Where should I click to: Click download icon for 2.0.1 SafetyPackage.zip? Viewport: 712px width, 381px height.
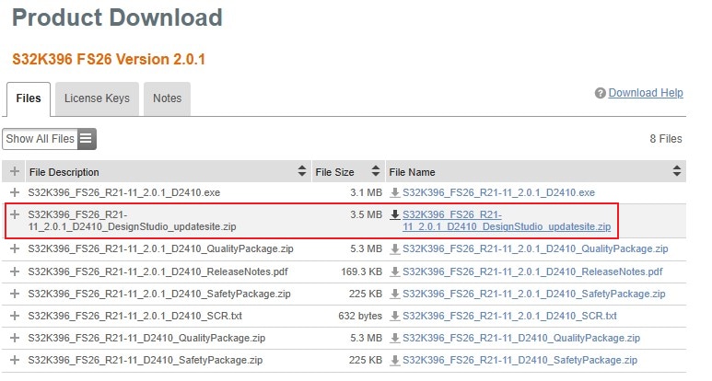tap(395, 294)
